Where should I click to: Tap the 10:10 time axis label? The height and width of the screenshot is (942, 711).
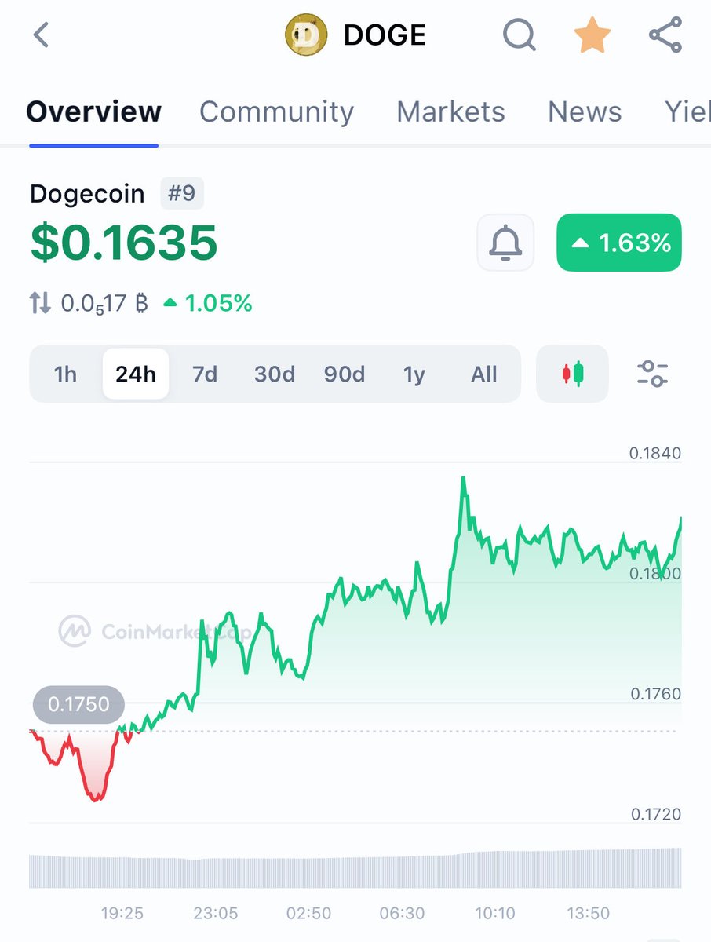(495, 914)
